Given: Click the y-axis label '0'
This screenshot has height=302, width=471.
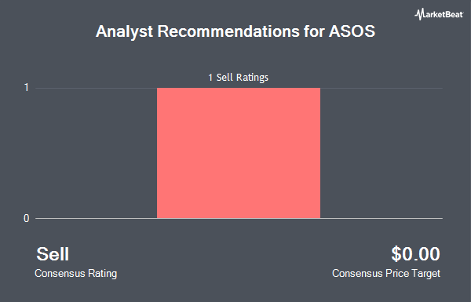Looking at the screenshot, I should coord(27,218).
